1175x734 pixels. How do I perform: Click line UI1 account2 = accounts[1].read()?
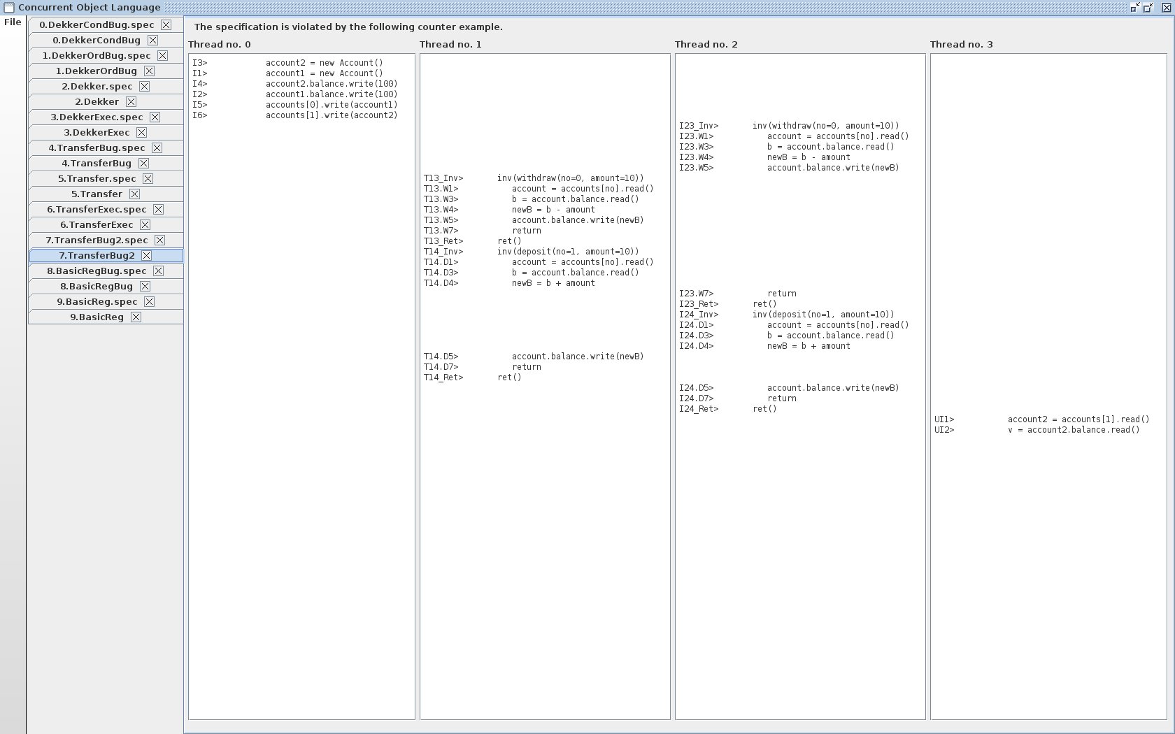[1041, 419]
